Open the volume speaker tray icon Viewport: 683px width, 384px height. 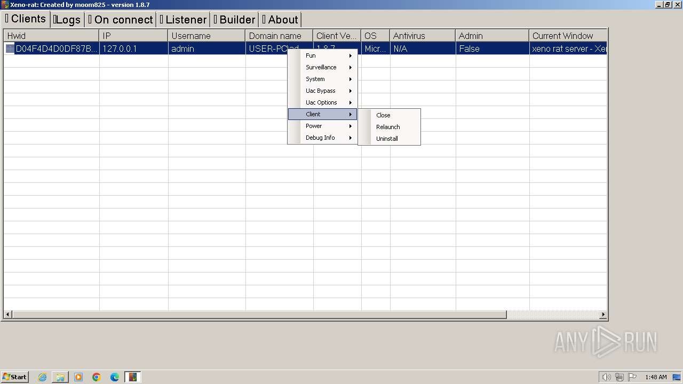606,377
